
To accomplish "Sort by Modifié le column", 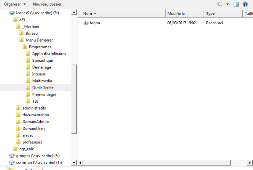I will click(x=184, y=14).
